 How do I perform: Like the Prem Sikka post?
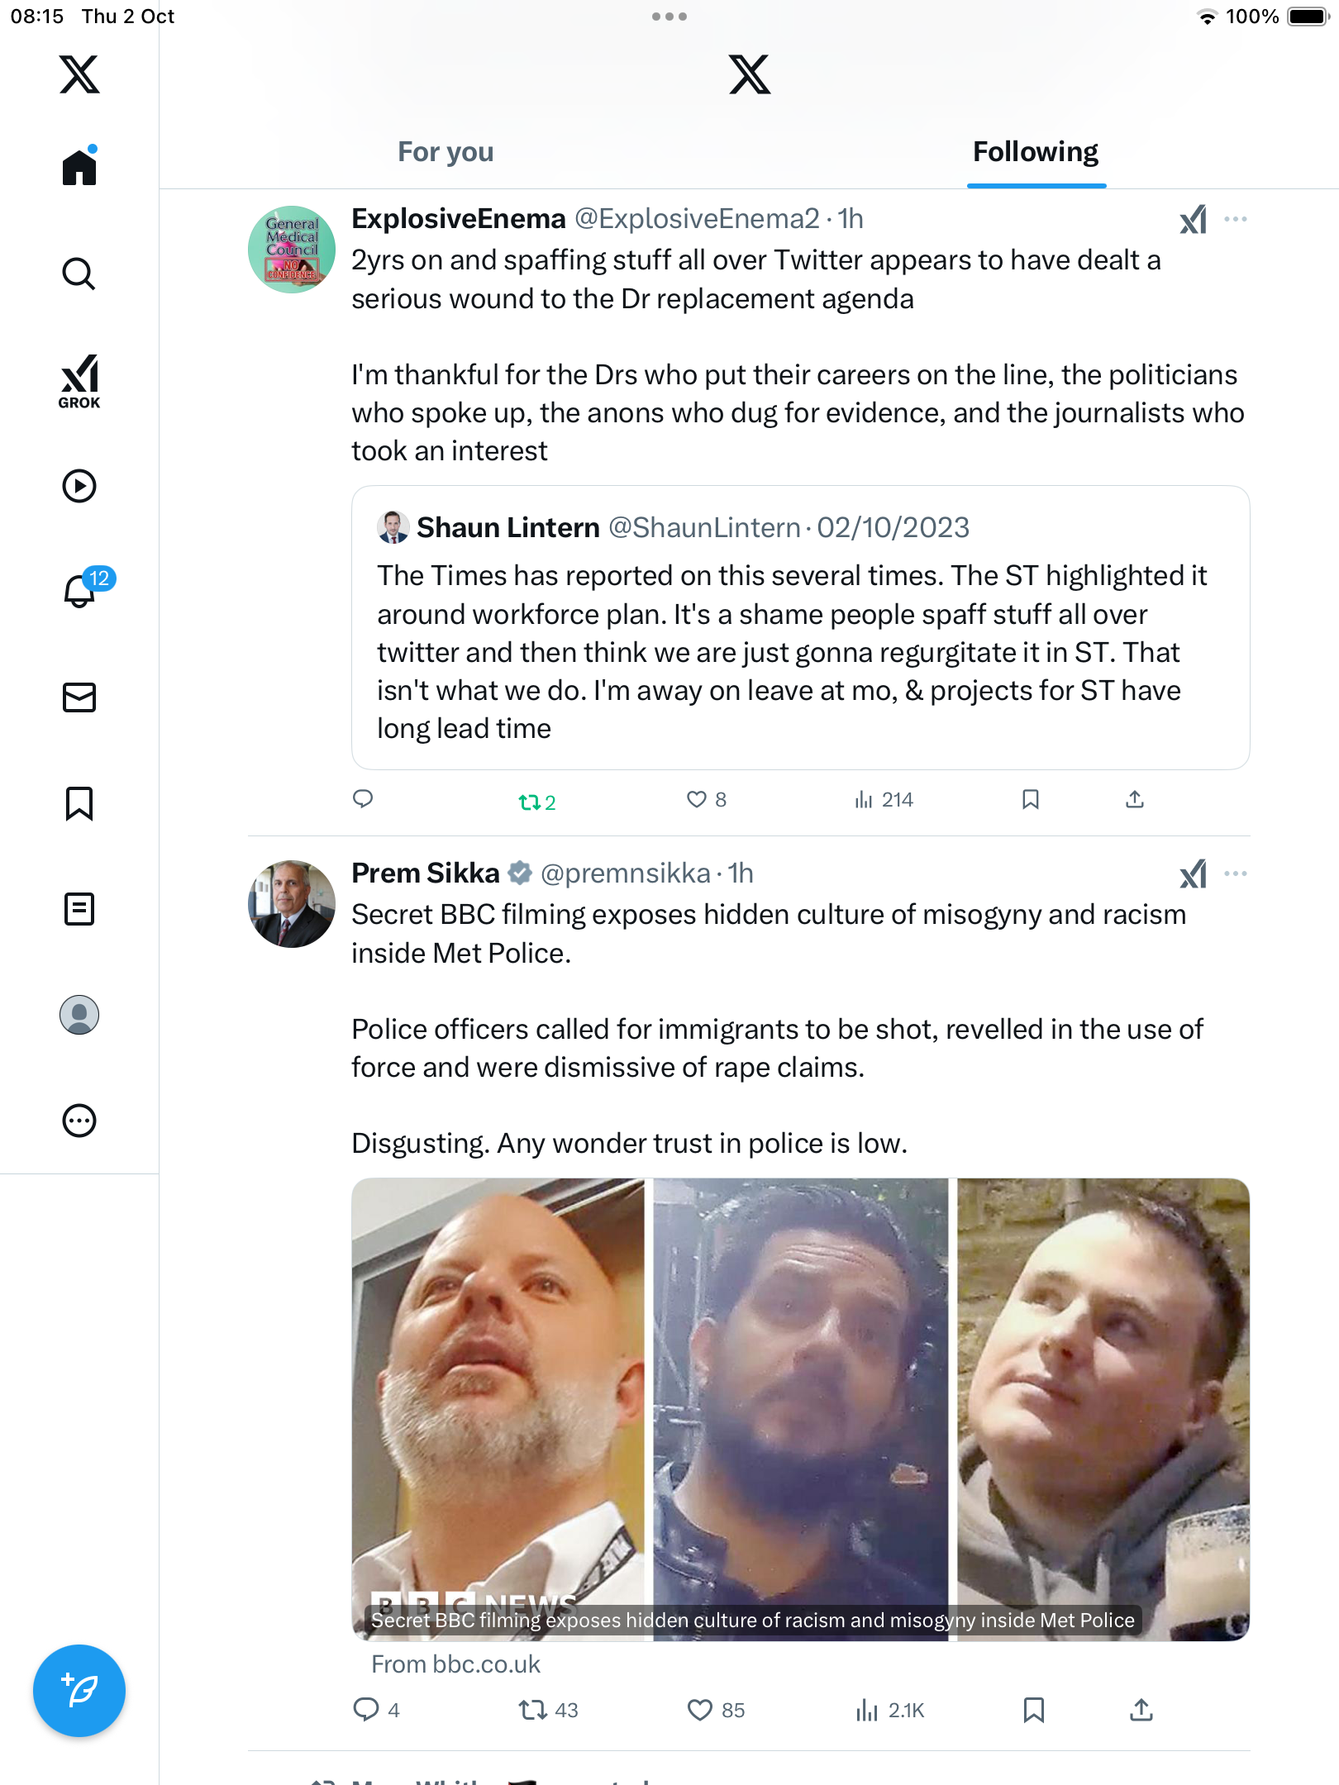coord(700,1710)
